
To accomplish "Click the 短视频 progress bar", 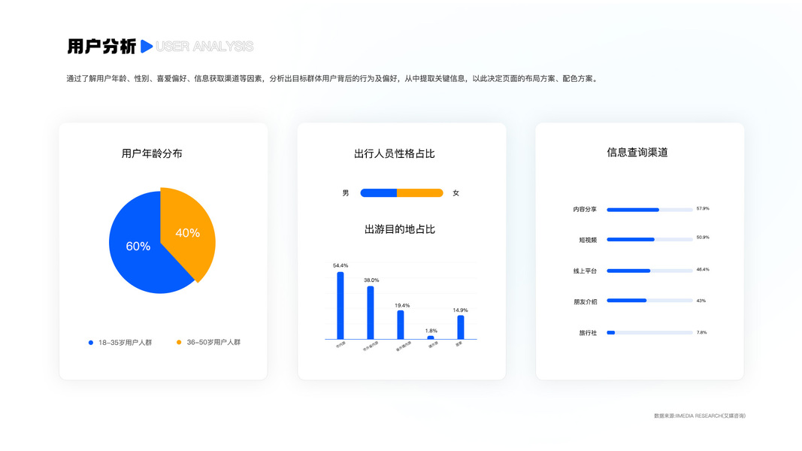I will [649, 239].
